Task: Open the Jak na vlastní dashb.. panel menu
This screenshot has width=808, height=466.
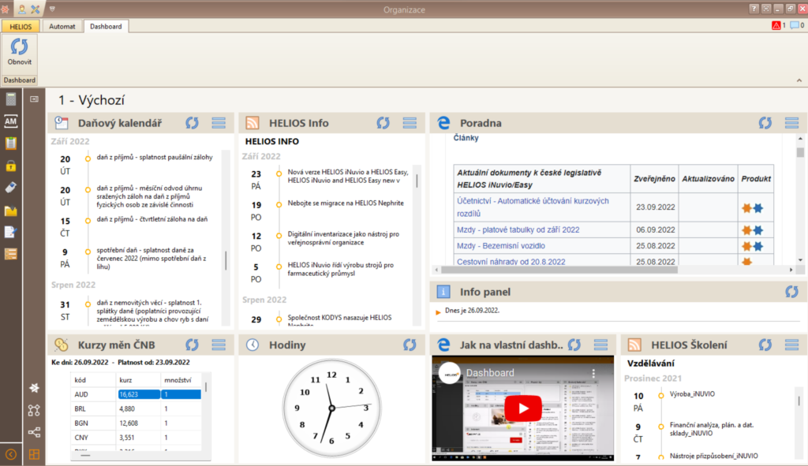Action: point(600,345)
